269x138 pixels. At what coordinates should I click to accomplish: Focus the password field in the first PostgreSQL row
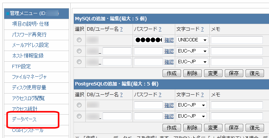pos(149,105)
